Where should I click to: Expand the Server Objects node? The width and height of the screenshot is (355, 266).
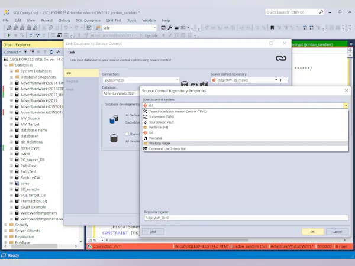coord(6,231)
